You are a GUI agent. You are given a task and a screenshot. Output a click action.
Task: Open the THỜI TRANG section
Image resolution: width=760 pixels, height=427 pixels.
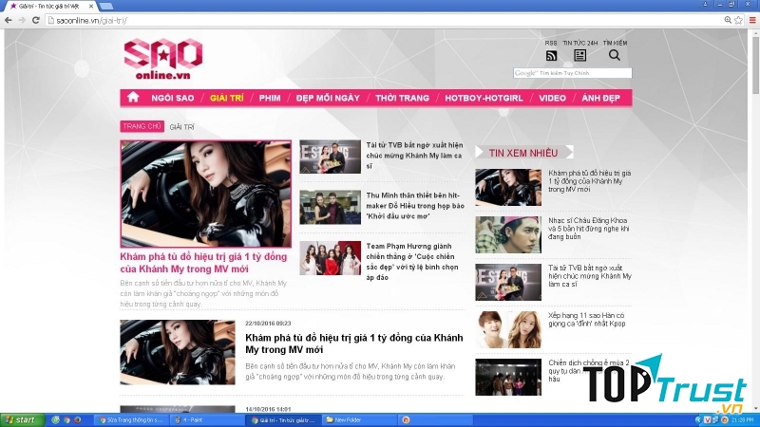(402, 98)
